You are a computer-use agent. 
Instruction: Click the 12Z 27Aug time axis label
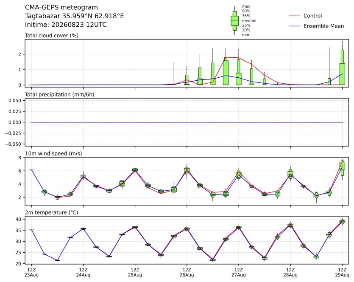click(x=239, y=273)
